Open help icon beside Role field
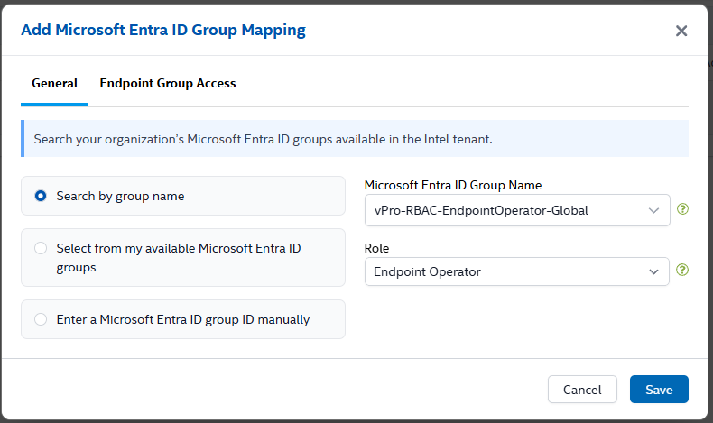Image resolution: width=713 pixels, height=423 pixels. 682,270
